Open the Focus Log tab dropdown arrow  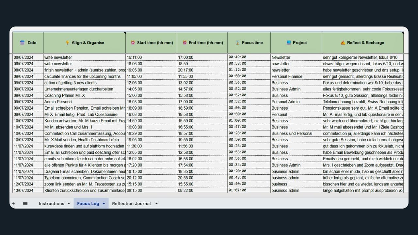point(104,204)
